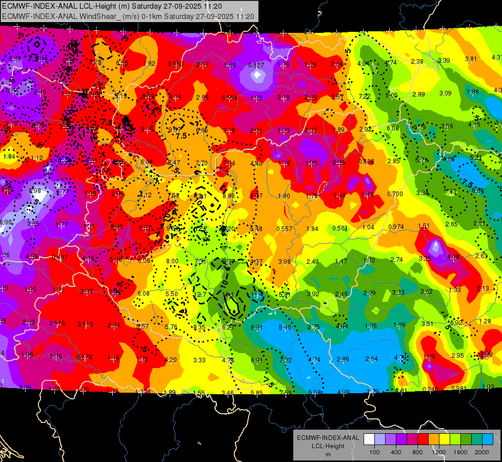Click the orange legend swatch
Screen dimensions: 502x462
pyautogui.click(x=434, y=439)
